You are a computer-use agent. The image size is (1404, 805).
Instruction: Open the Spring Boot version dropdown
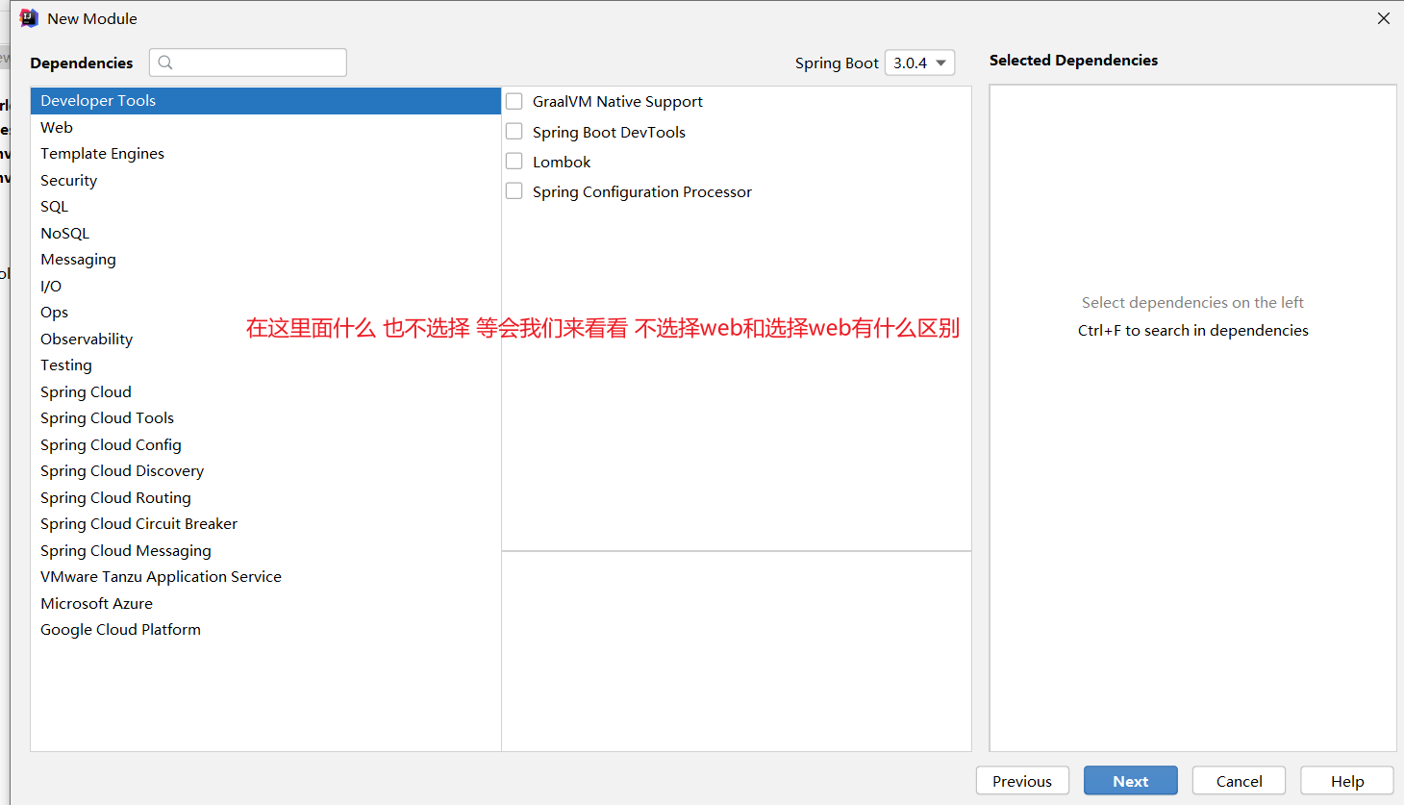click(919, 63)
